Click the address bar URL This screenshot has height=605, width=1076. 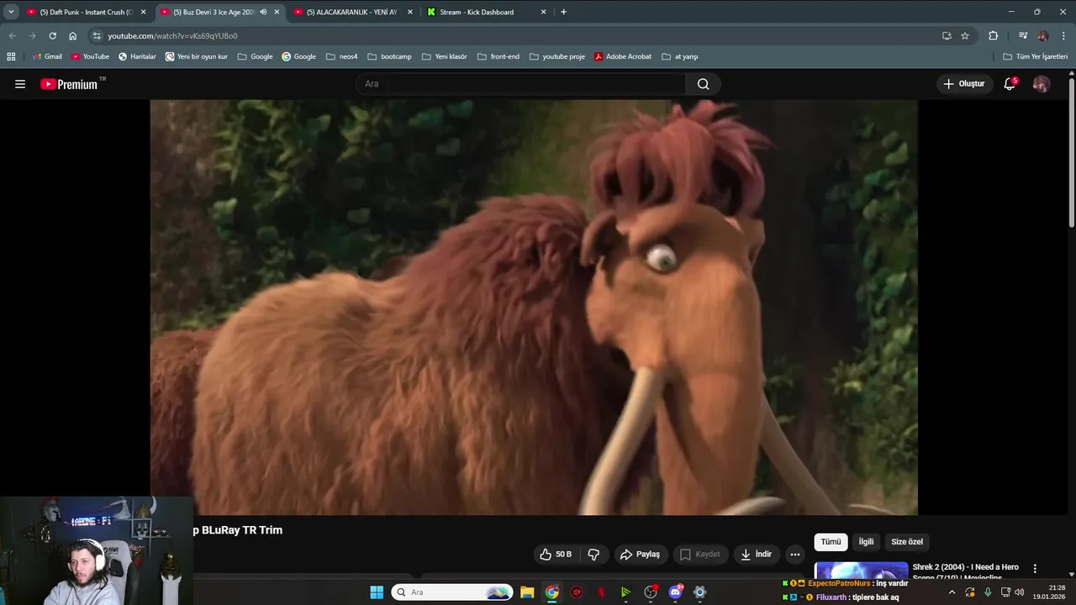172,36
